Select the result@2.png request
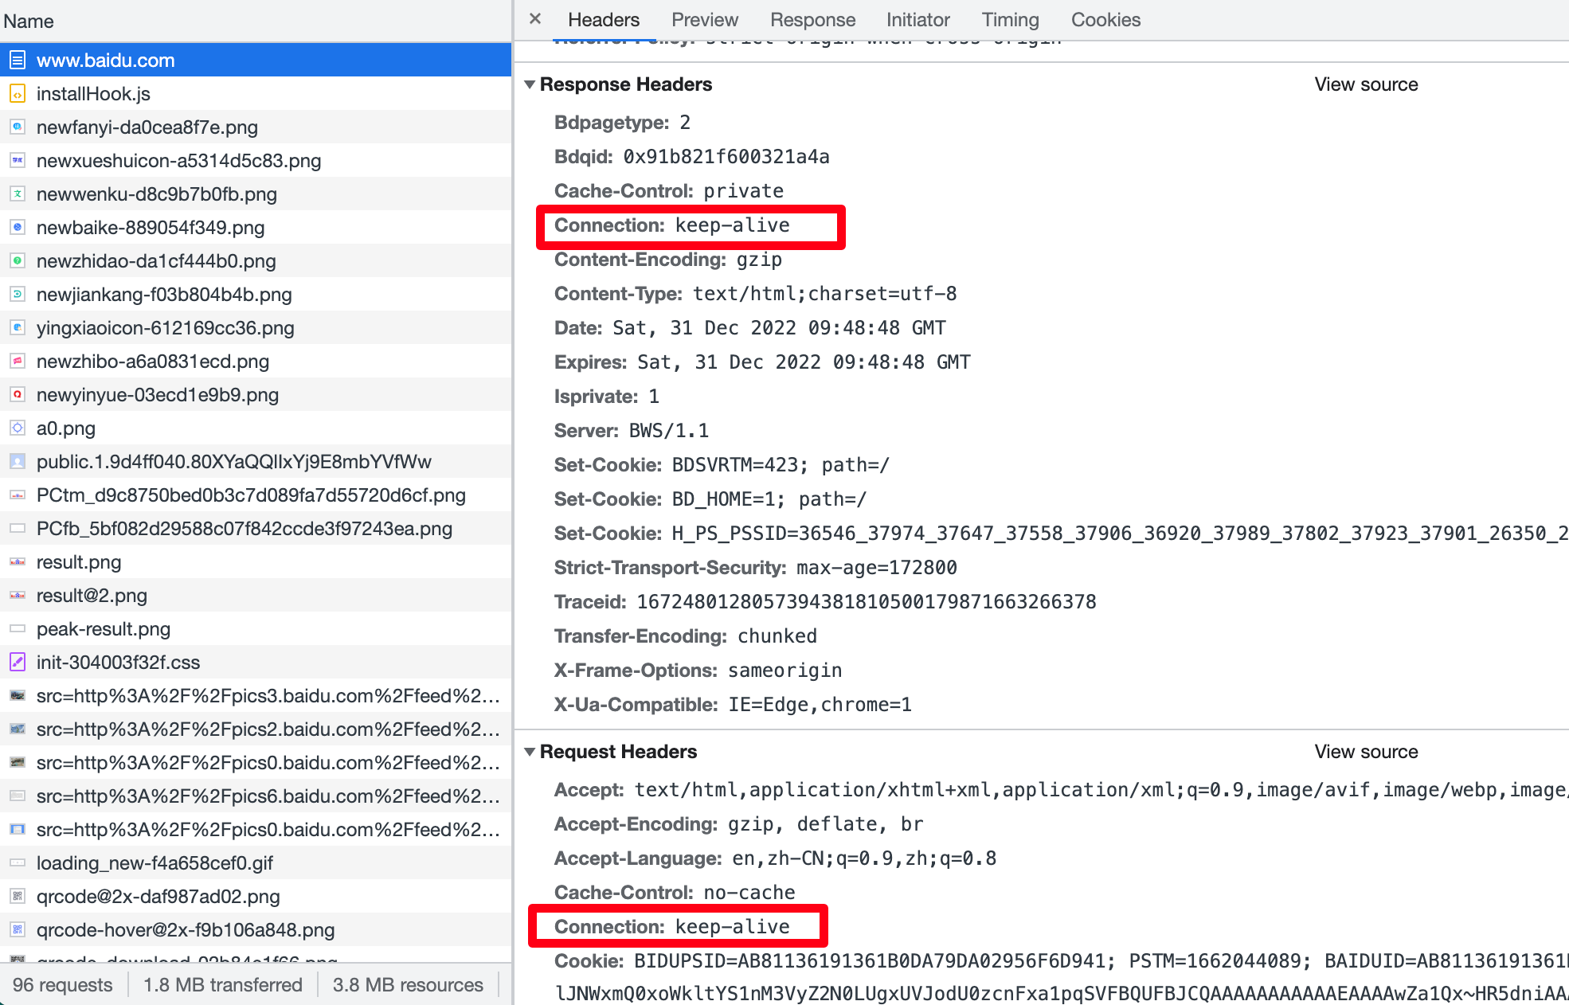This screenshot has width=1569, height=1005. (256, 596)
